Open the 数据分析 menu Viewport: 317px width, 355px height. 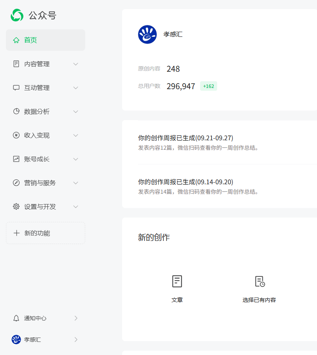pos(46,111)
